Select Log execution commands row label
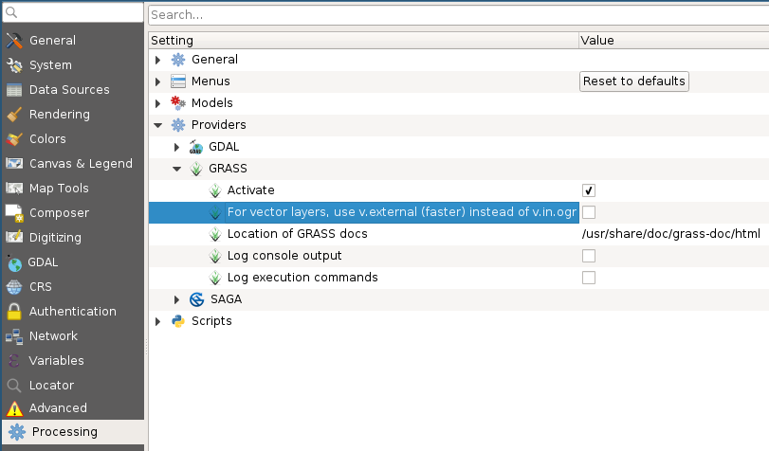The width and height of the screenshot is (769, 451). pos(302,278)
